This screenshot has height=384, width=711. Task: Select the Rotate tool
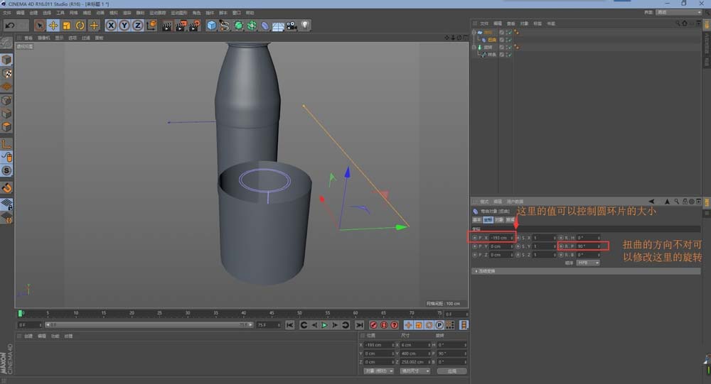coord(80,26)
